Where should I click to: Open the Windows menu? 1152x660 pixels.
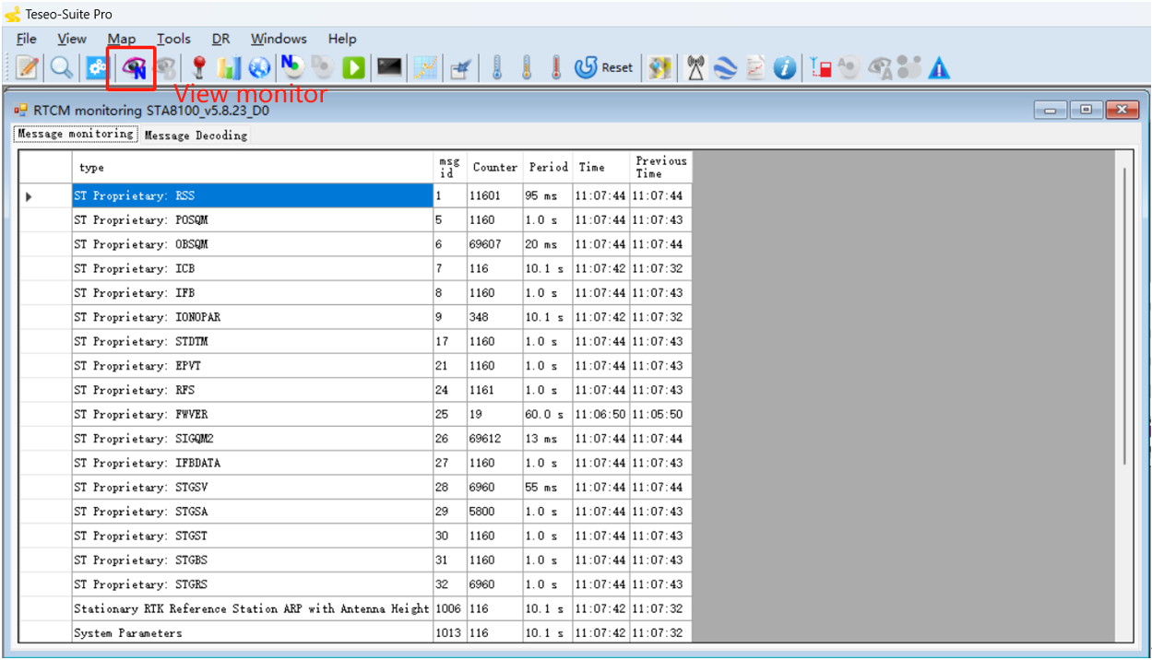click(x=278, y=39)
